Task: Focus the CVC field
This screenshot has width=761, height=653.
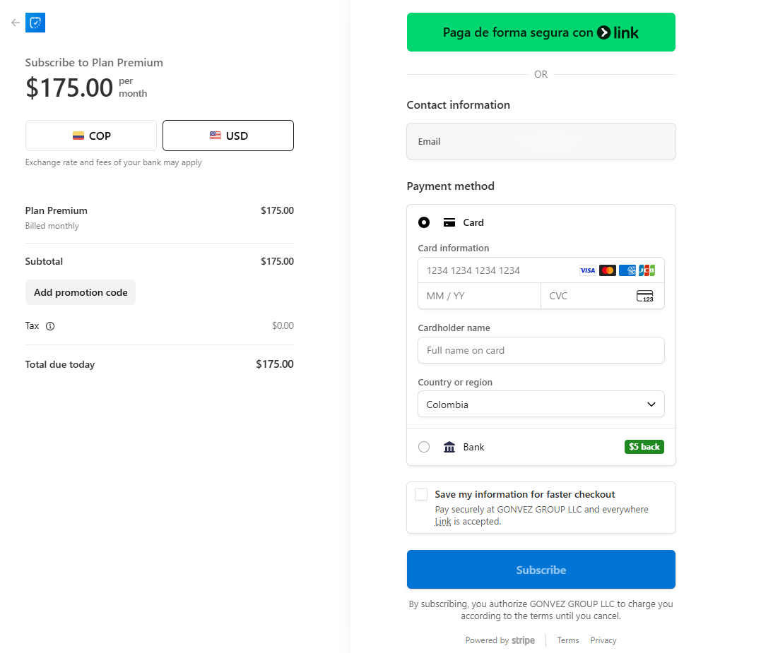Action: click(602, 296)
